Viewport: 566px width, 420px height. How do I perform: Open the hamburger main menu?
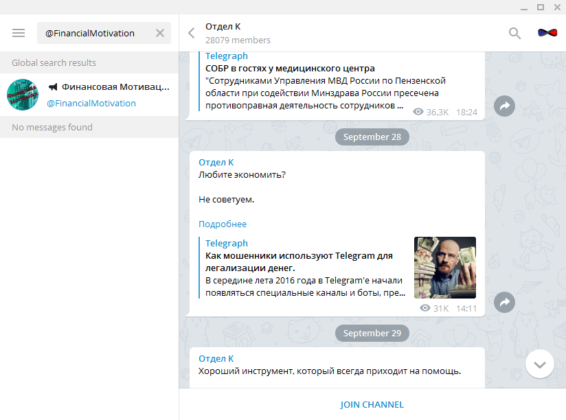[x=19, y=33]
